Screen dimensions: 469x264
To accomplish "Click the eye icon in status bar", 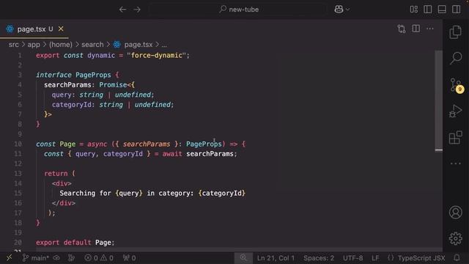I will pyautogui.click(x=56, y=257).
